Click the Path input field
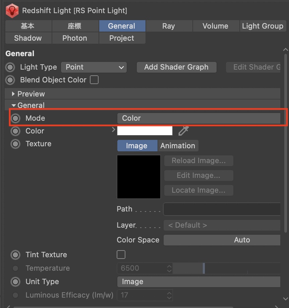Screen dimensions: 289x308 [x=221, y=209]
